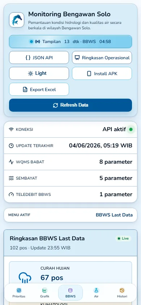This screenshot has width=141, height=305.
Task: Click the rain cloud icon in Curah Hujan card
Action: [25, 278]
